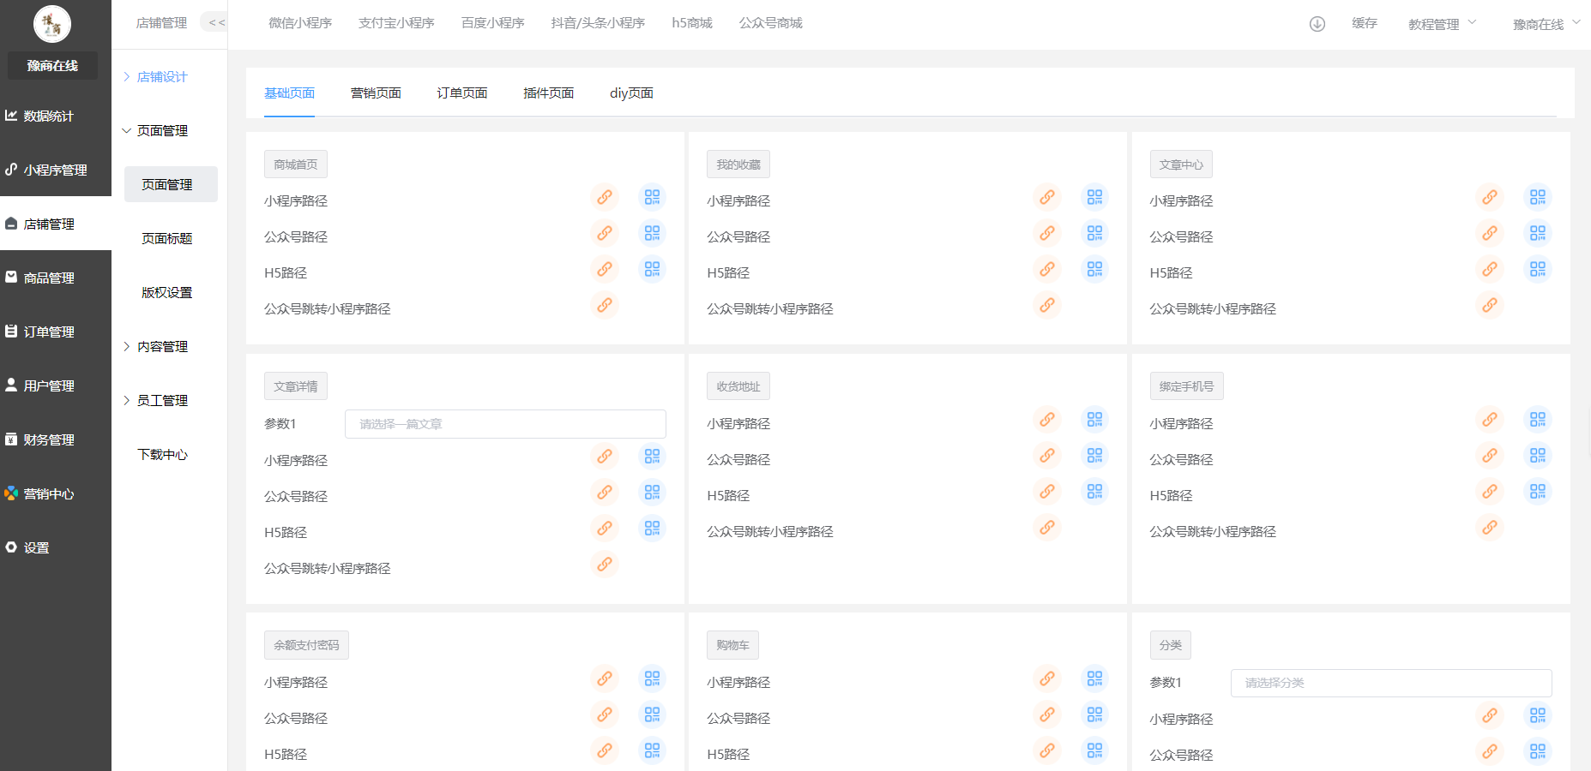Viewport: 1591px width, 771px height.
Task: Click 缓存 in top bar
Action: coord(1365,23)
